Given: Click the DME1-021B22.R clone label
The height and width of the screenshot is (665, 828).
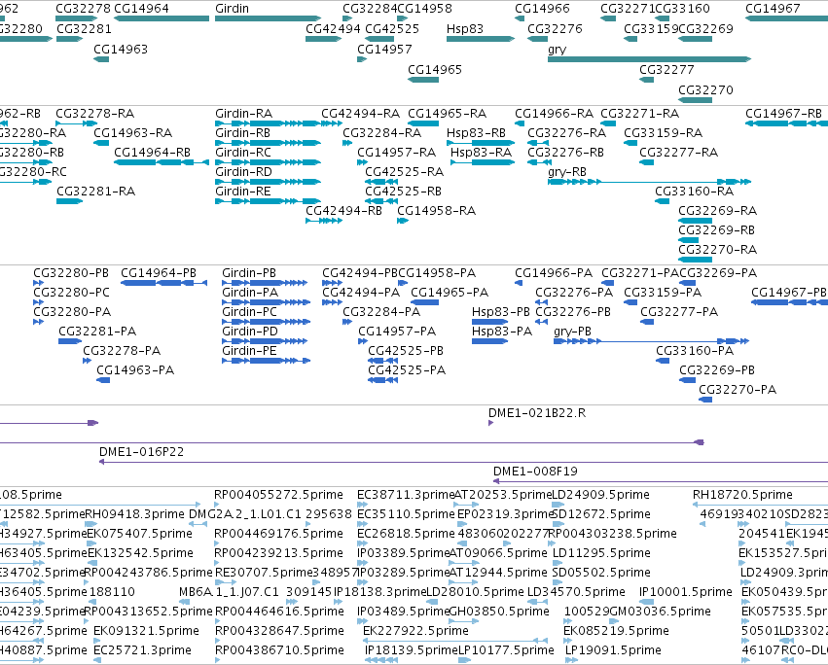Looking at the screenshot, I should point(537,413).
